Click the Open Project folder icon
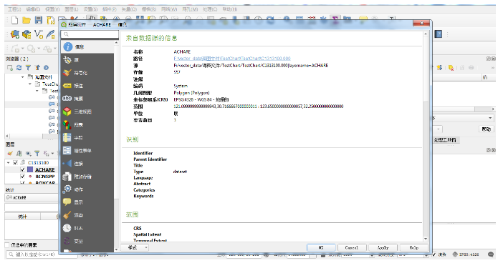The height and width of the screenshot is (268, 503). tap(27, 21)
